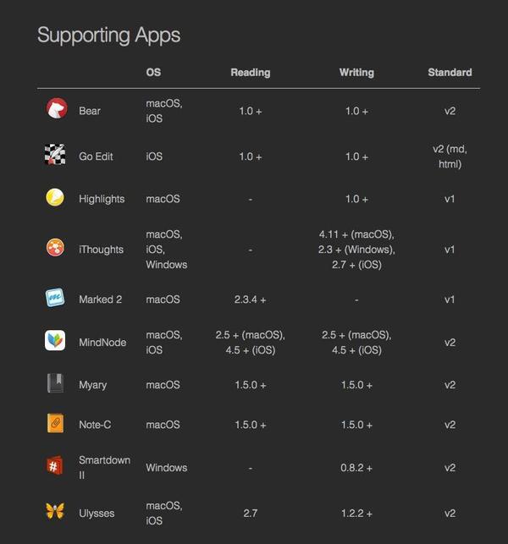Click the Go Edit standard cell
The height and width of the screenshot is (544, 508).
click(x=450, y=157)
